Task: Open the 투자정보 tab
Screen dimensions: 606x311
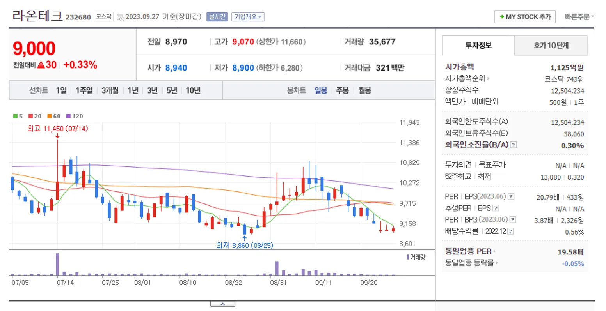Action: pyautogui.click(x=478, y=46)
